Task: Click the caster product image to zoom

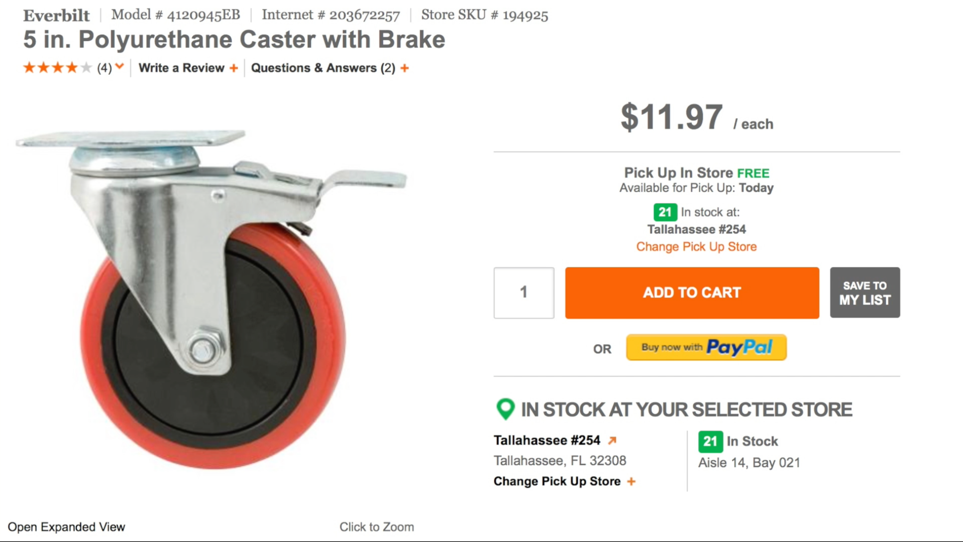Action: tap(212, 299)
